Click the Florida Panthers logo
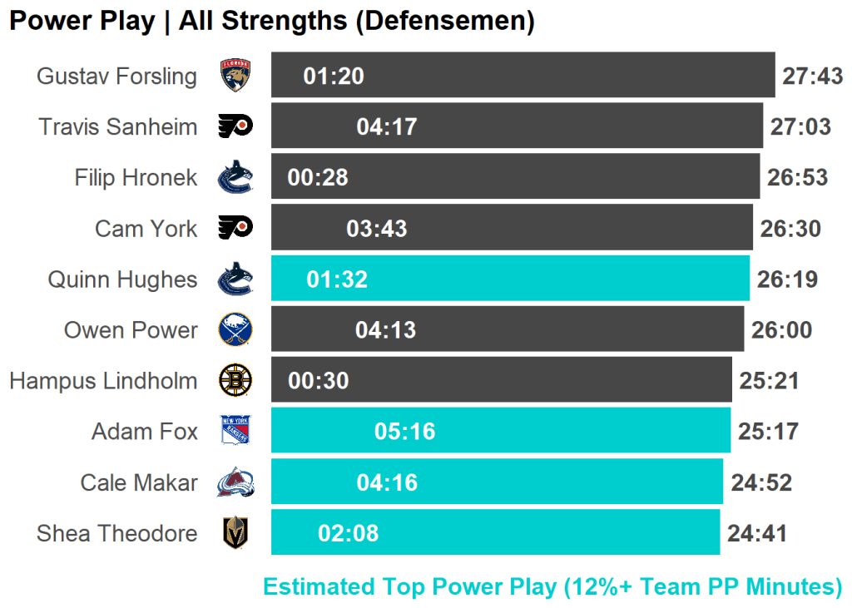Screen dimensions: 852x608 click(x=235, y=76)
